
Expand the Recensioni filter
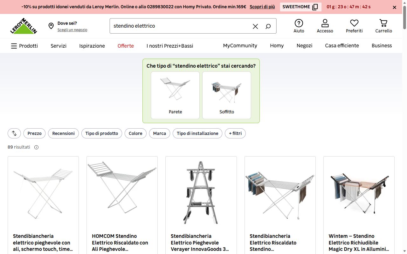pyautogui.click(x=64, y=133)
